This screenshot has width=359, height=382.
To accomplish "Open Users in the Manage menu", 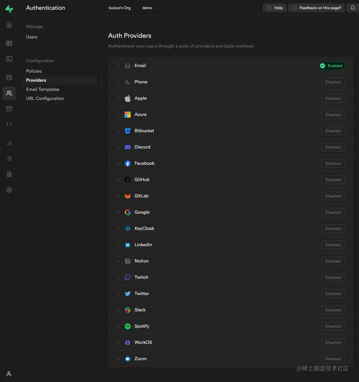I will coord(32,37).
